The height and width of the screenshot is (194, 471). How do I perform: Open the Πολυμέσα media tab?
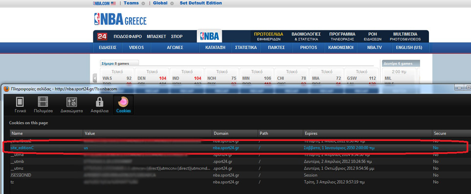[x=43, y=105]
